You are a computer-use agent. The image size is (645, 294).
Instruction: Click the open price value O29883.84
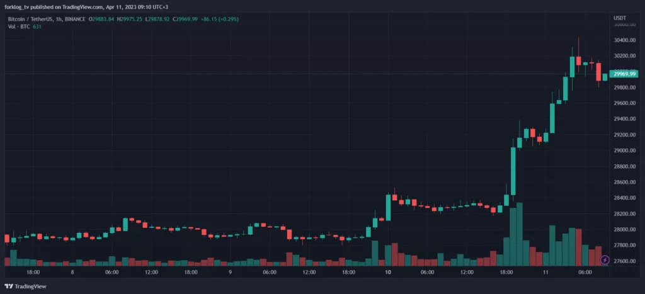point(102,20)
